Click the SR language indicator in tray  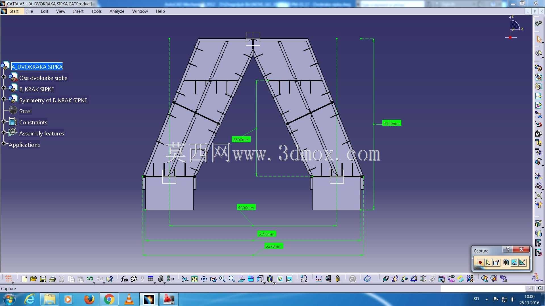click(476, 299)
